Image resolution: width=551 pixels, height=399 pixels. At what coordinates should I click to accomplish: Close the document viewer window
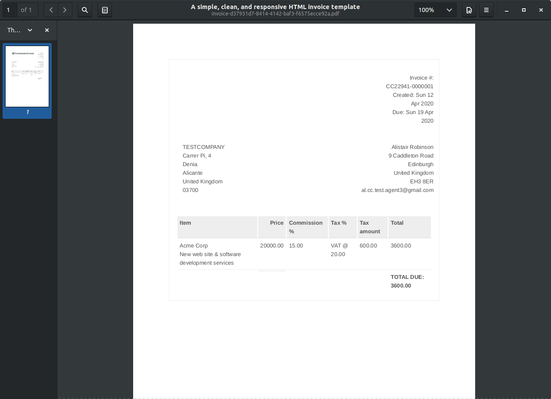point(541,10)
